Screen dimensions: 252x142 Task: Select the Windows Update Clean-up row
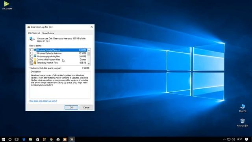coord(58,50)
